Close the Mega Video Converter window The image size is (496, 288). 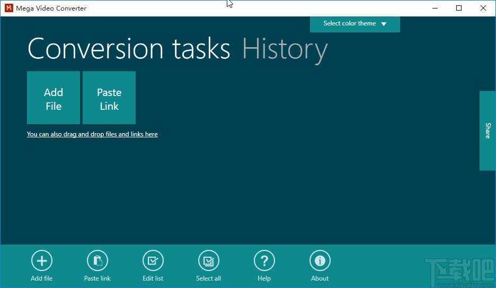coord(483,8)
